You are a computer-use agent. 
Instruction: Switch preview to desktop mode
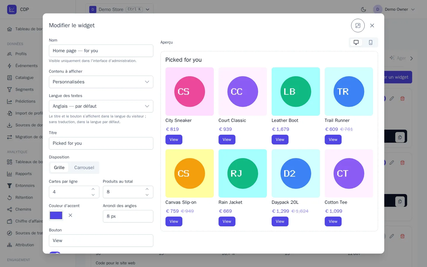pos(356,42)
